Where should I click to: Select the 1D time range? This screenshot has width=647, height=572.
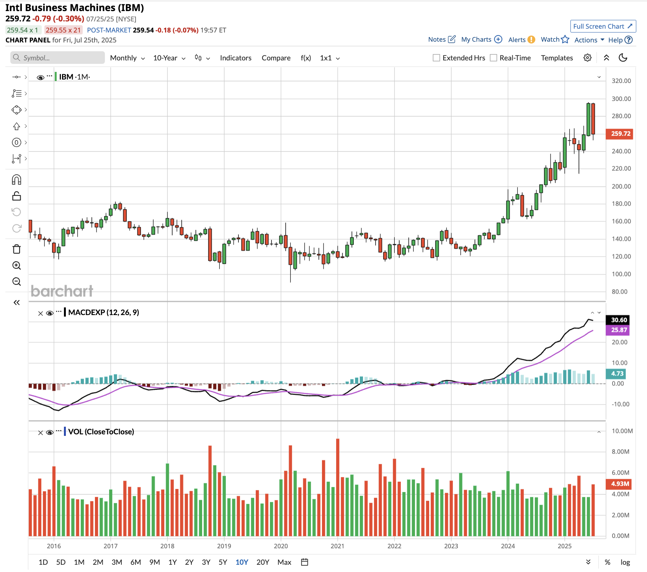pos(43,562)
